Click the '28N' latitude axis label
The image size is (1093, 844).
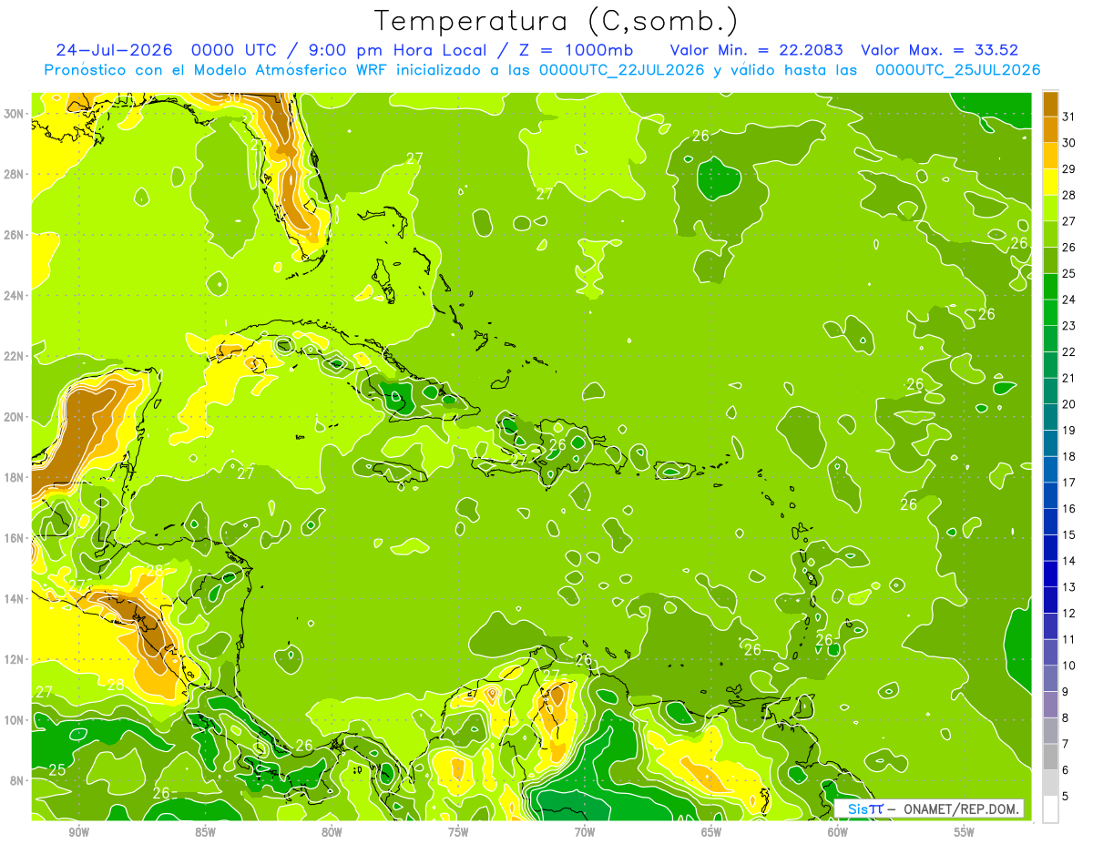(x=13, y=174)
